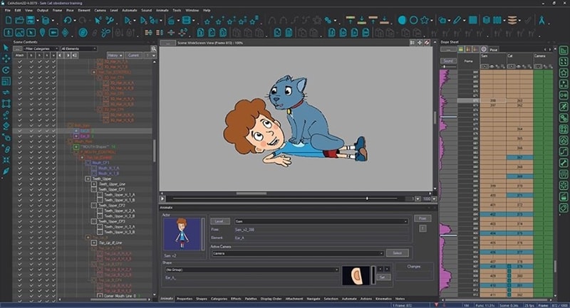Select the four-way move tool in left toolbar
This screenshot has width=570, height=308.
tap(6, 58)
